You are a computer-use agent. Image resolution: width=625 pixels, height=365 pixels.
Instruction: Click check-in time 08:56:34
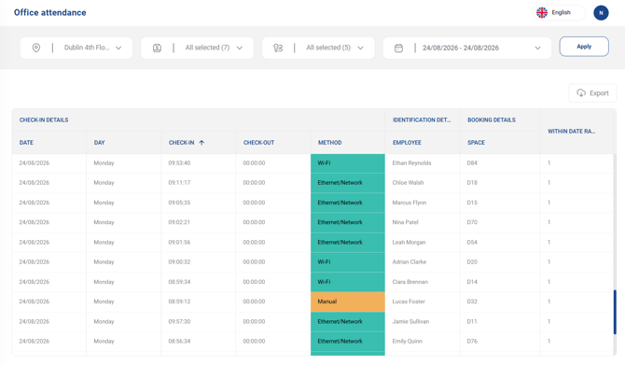click(x=179, y=341)
